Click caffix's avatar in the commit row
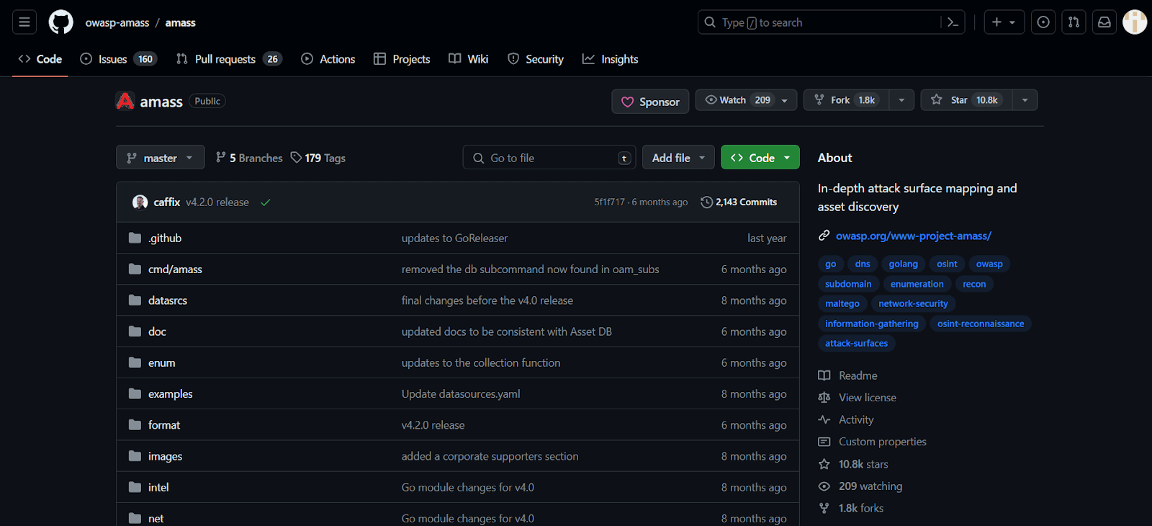1152x526 pixels. tap(140, 202)
